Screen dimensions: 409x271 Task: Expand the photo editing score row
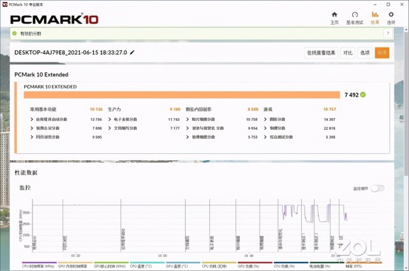click(x=200, y=120)
